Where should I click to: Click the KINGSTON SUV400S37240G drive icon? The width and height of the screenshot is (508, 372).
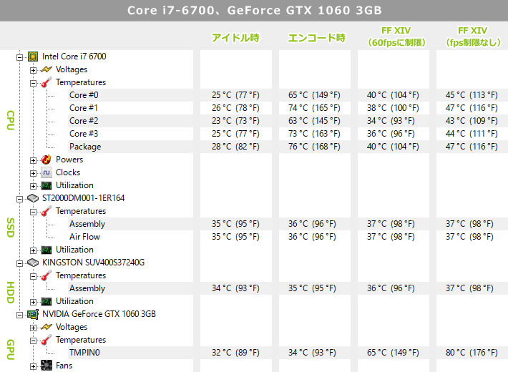coord(33,263)
